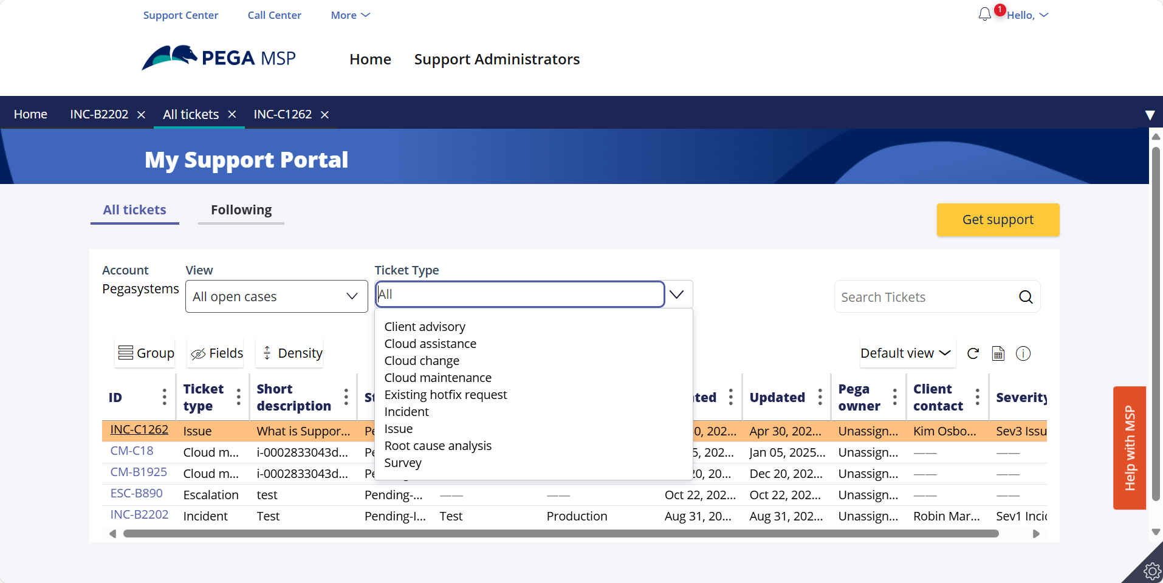Open Updated column options menu

click(820, 397)
